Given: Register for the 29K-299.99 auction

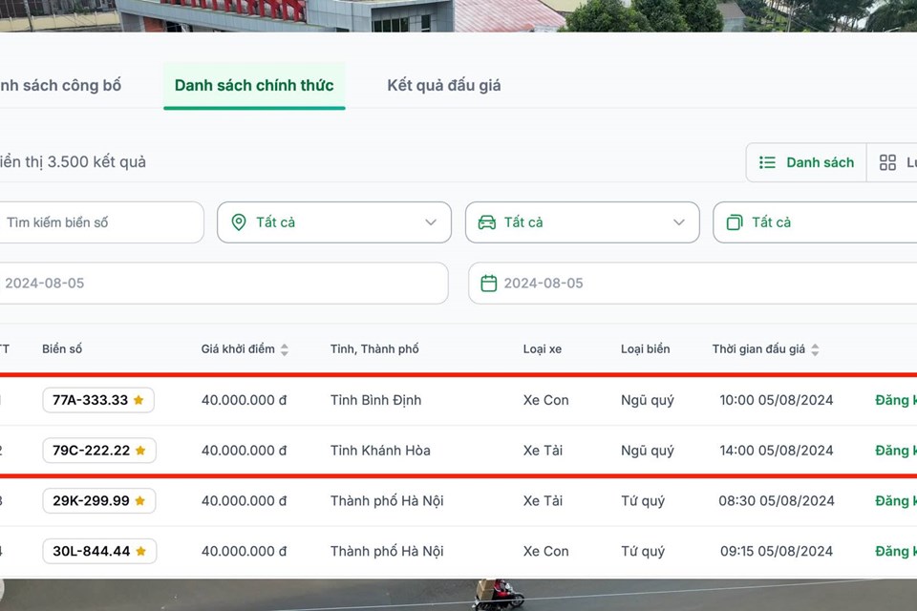Looking at the screenshot, I should click(895, 501).
